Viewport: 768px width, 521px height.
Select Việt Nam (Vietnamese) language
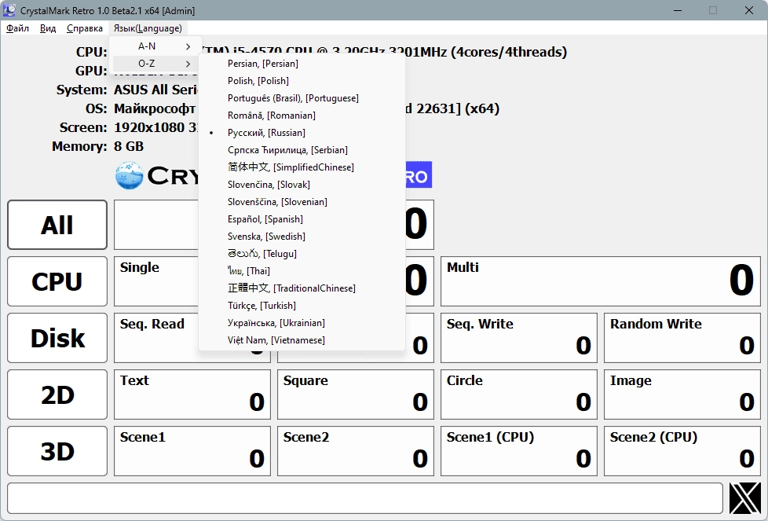point(302,340)
